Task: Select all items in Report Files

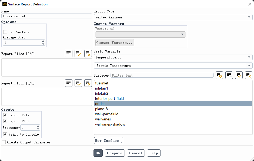Action: point(78,54)
